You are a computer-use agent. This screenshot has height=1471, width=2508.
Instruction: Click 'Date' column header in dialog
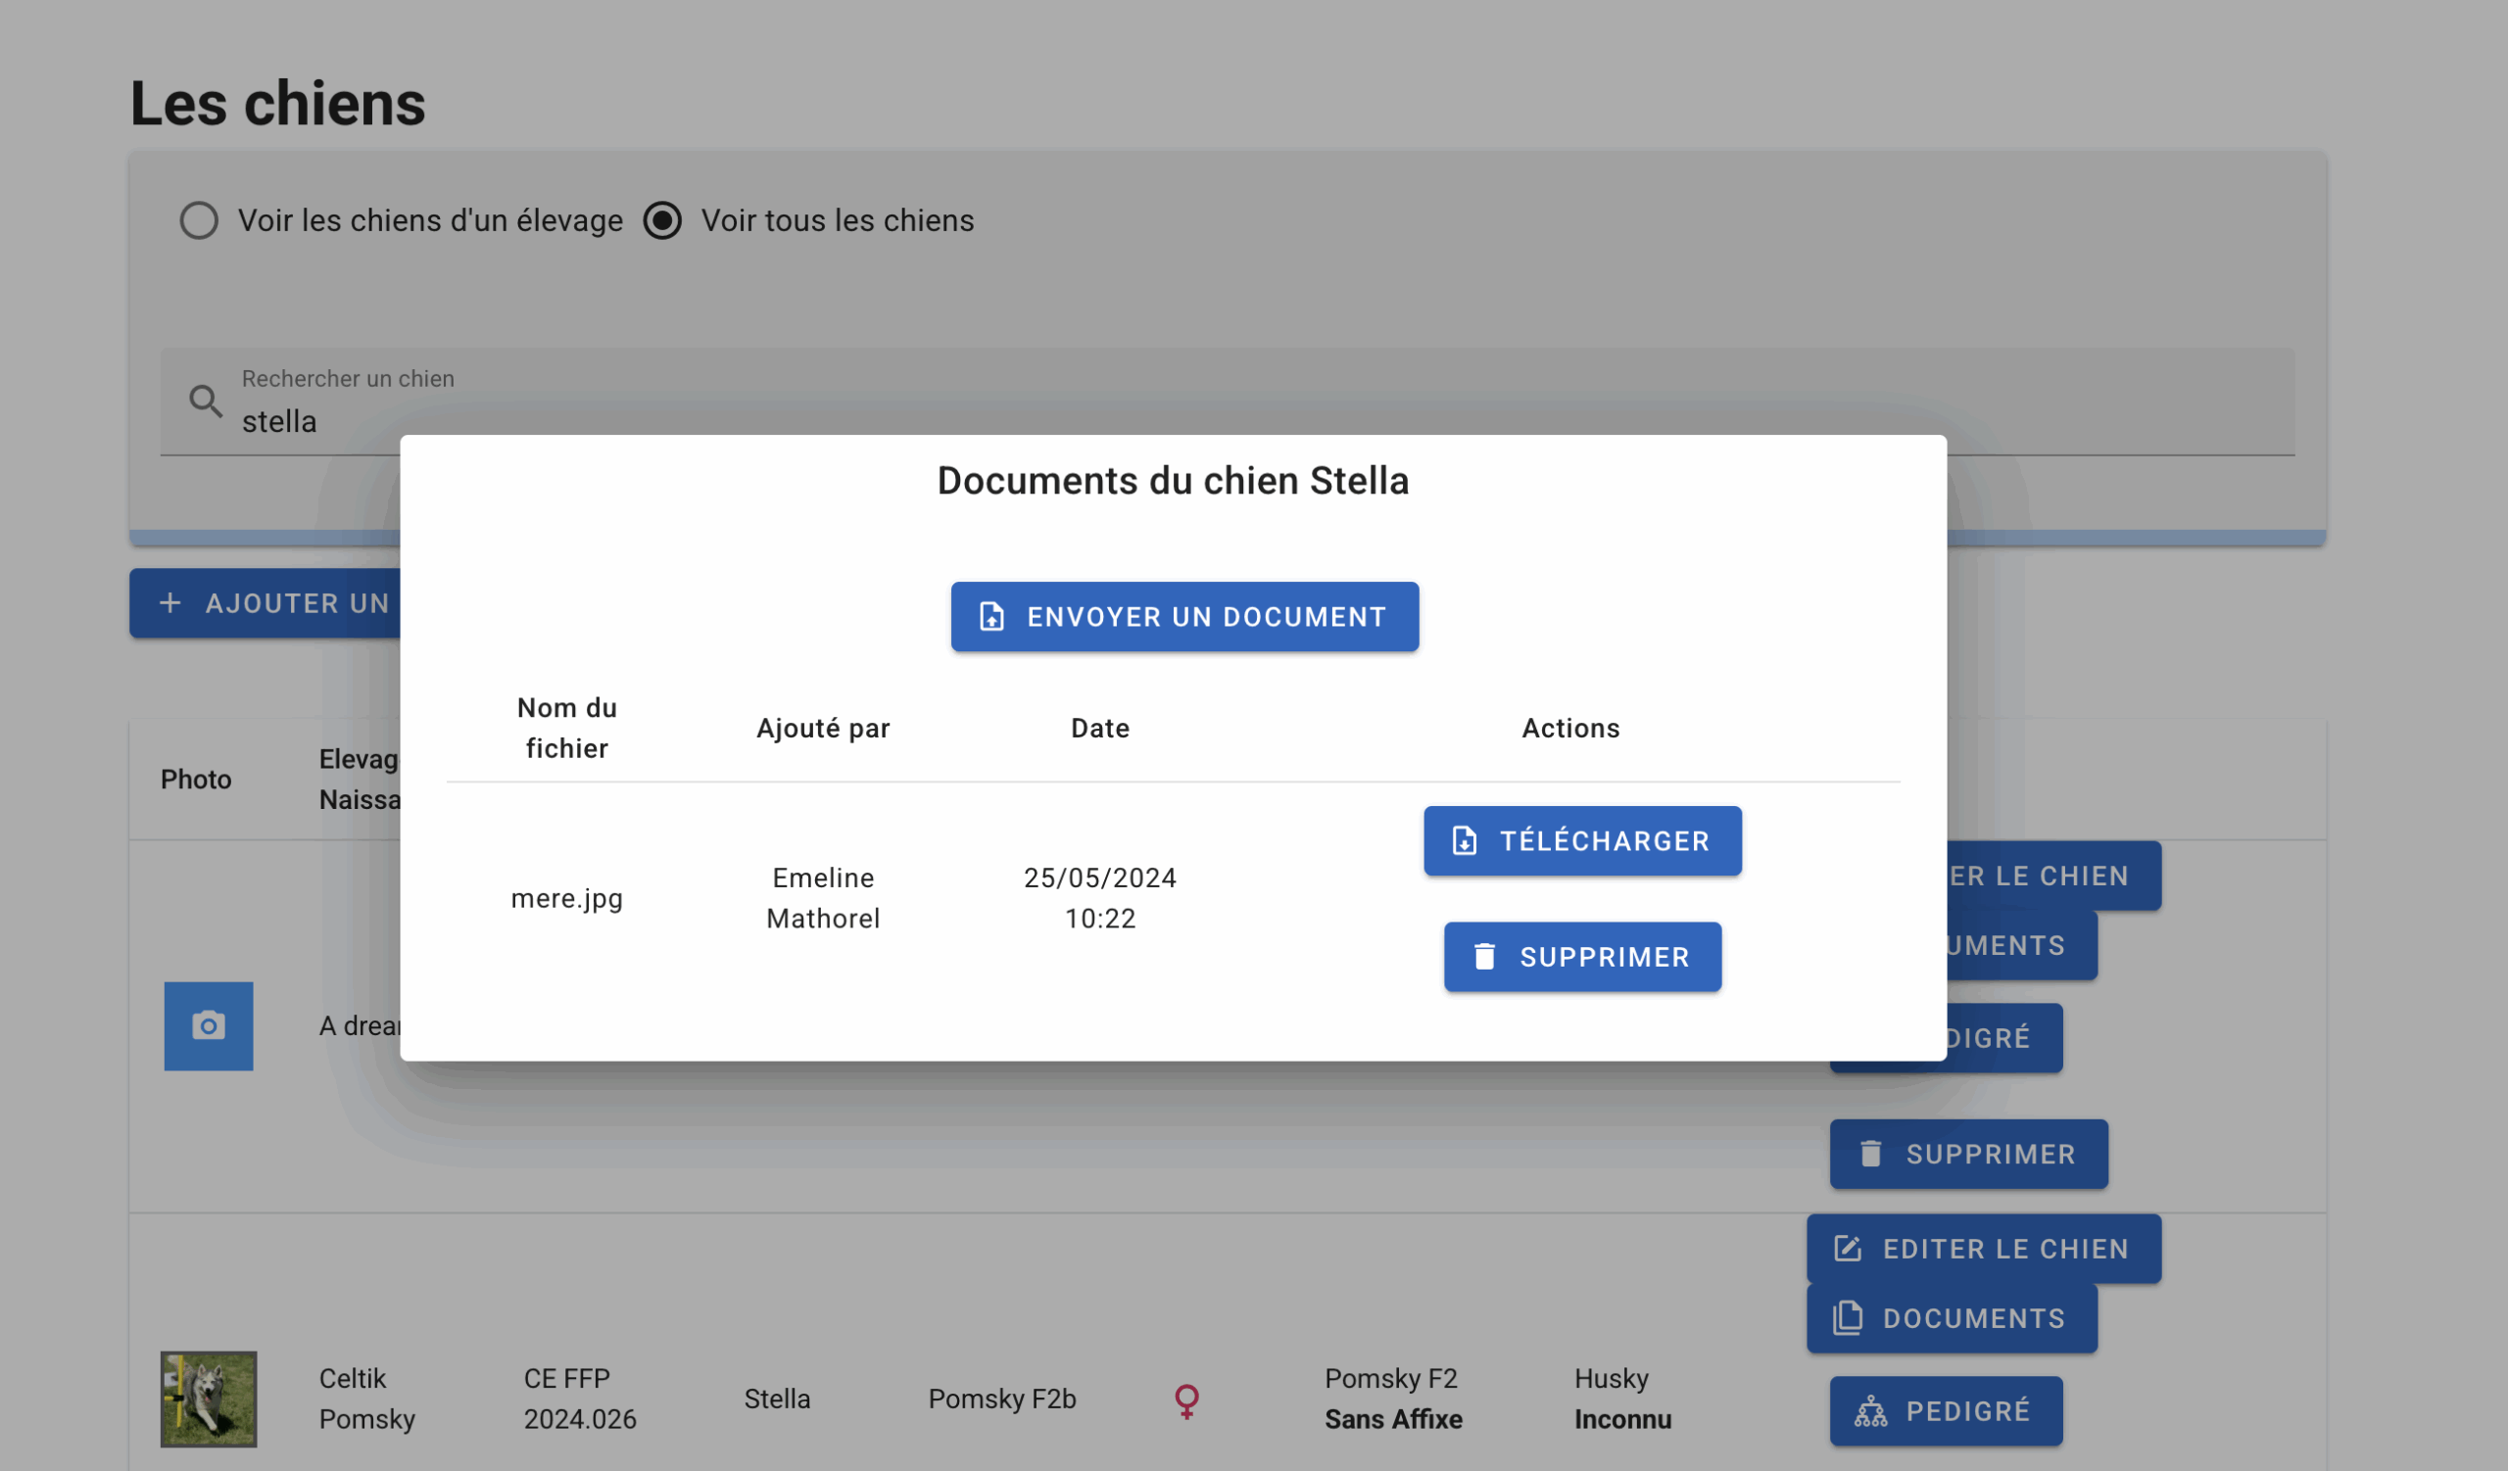click(x=1100, y=728)
